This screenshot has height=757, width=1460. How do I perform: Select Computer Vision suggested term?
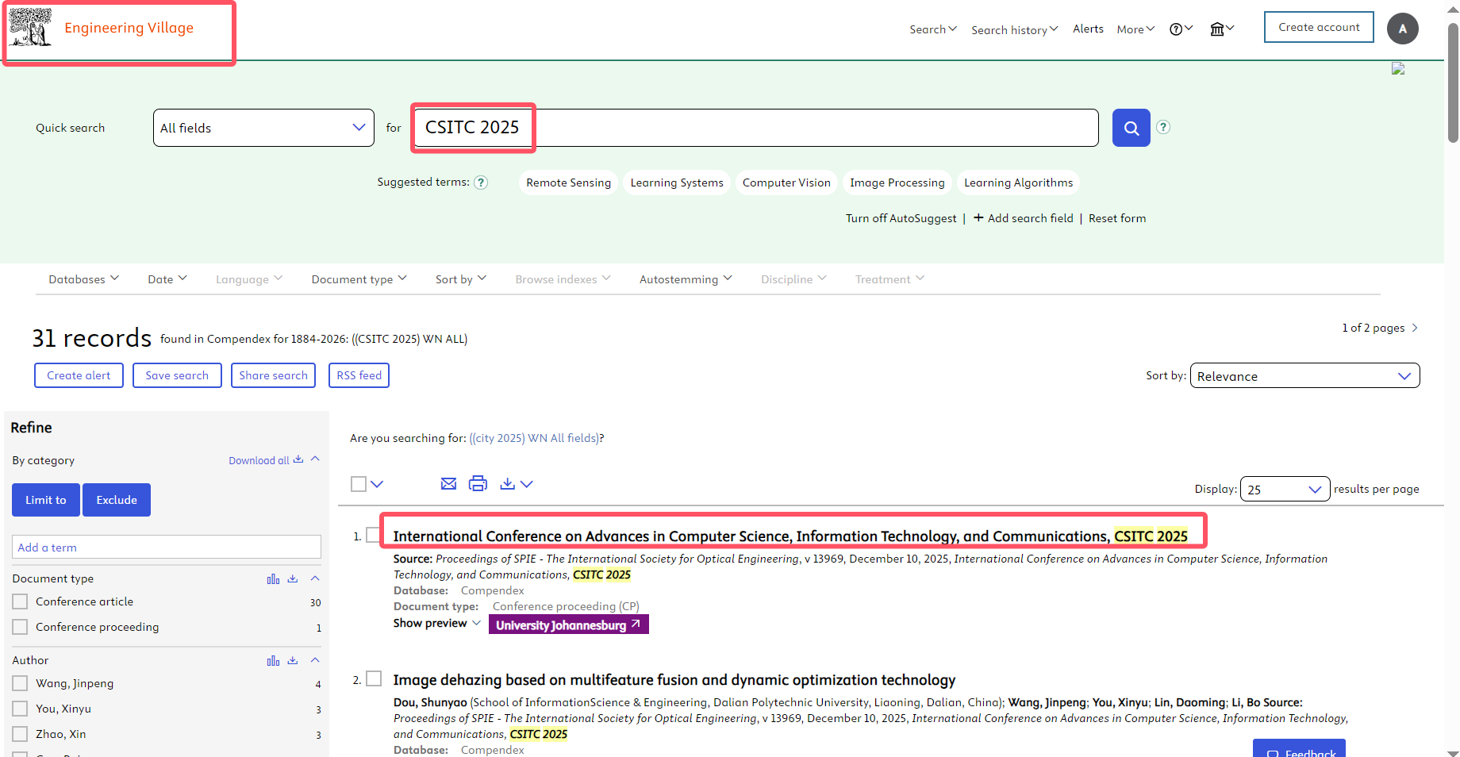tap(786, 183)
